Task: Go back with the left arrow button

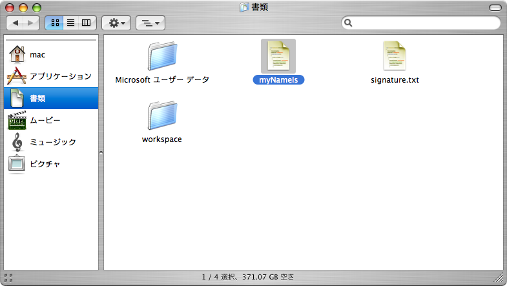Action: (x=15, y=23)
